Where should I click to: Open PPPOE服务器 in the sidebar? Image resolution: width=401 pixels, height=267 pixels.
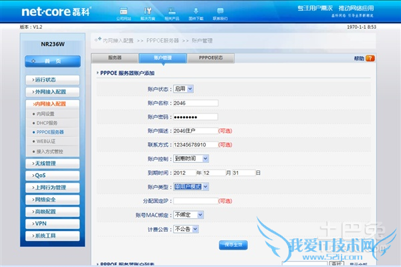[50, 132]
